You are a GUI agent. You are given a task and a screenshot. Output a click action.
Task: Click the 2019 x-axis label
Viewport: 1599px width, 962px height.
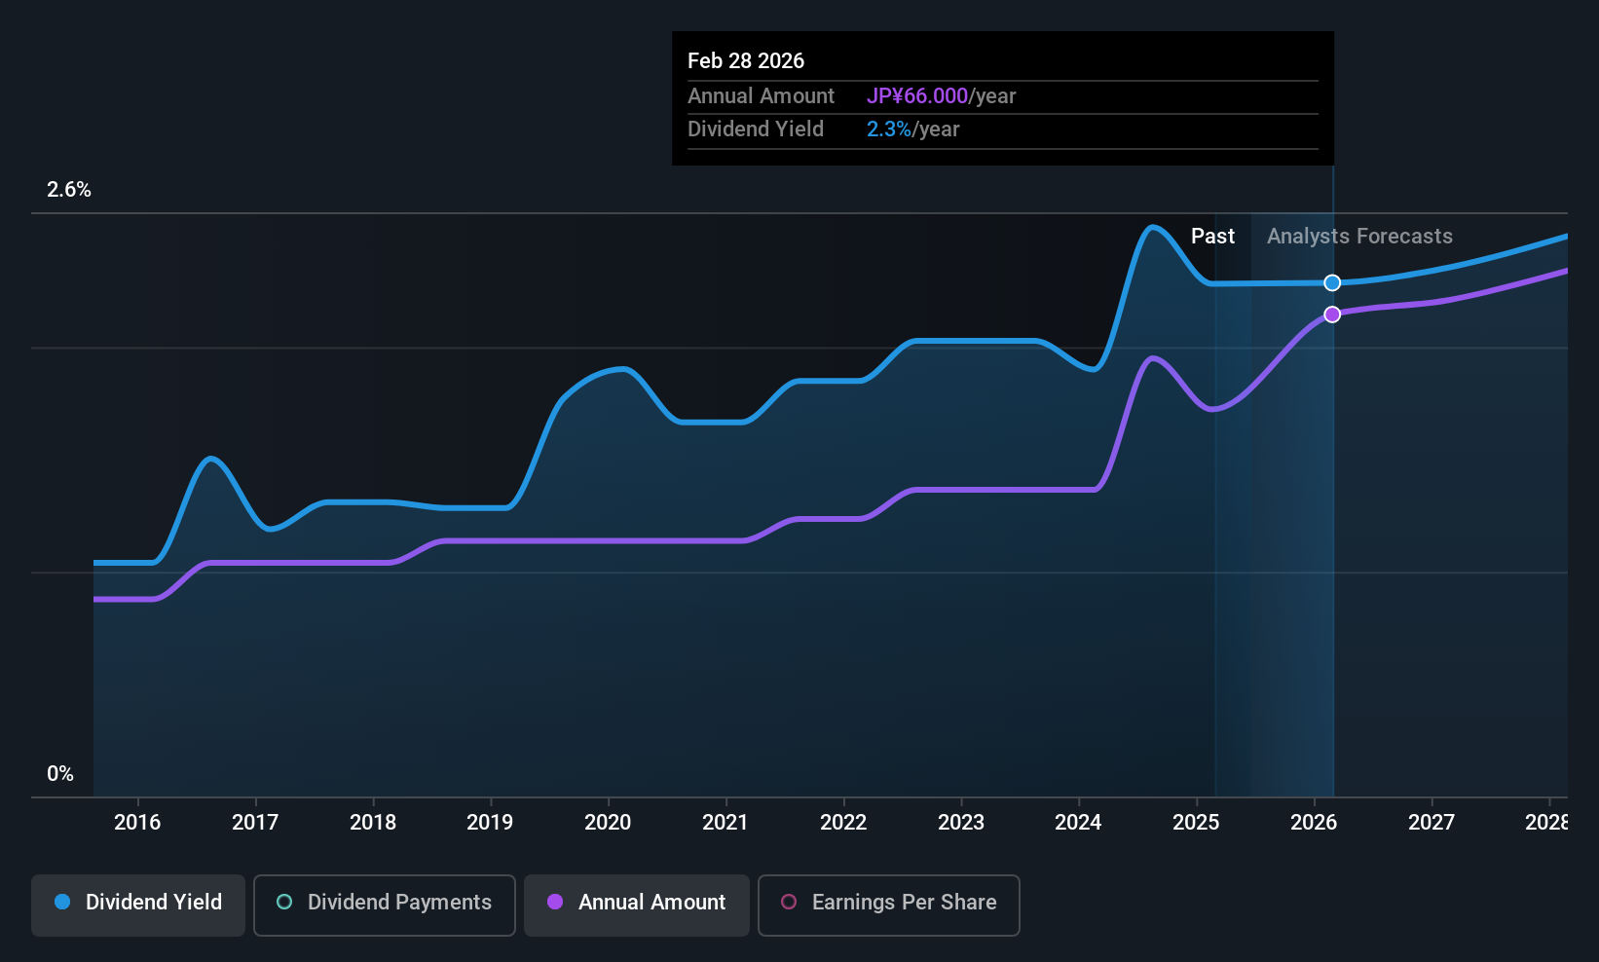(x=490, y=823)
